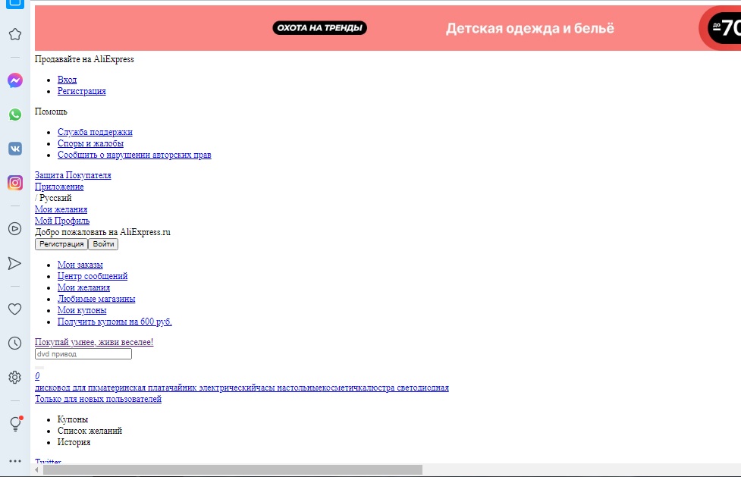
Task: Open VK in the sidebar
Action: pyautogui.click(x=15, y=149)
